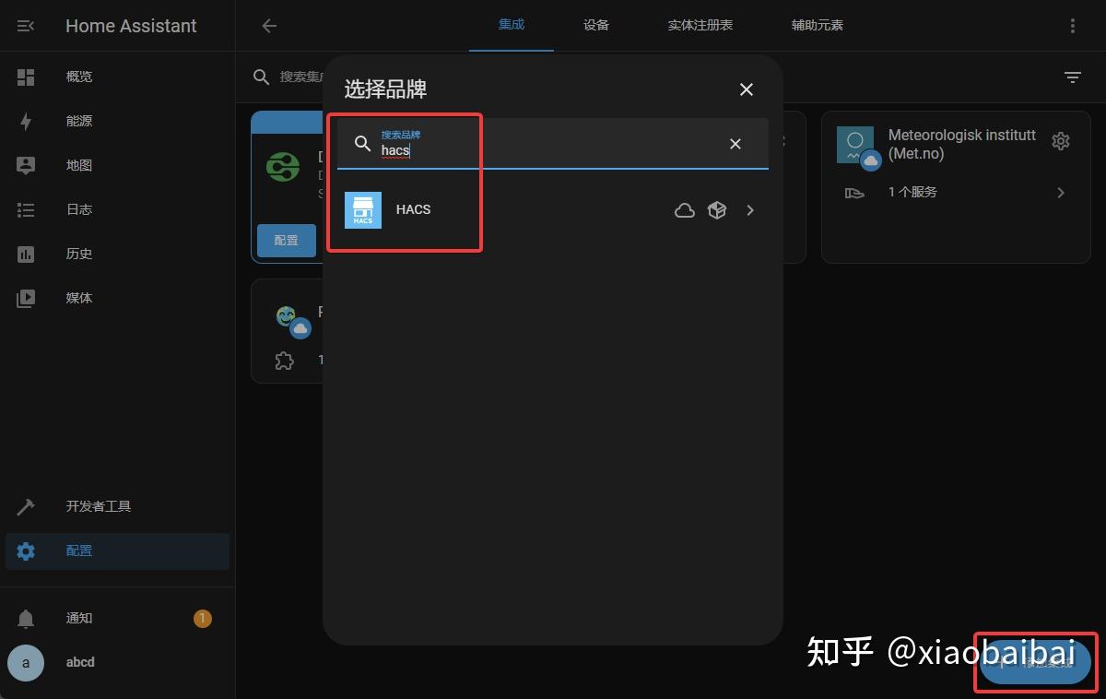Click the cloud icon beside HACS entry
The width and height of the screenshot is (1106, 699).
(684, 210)
